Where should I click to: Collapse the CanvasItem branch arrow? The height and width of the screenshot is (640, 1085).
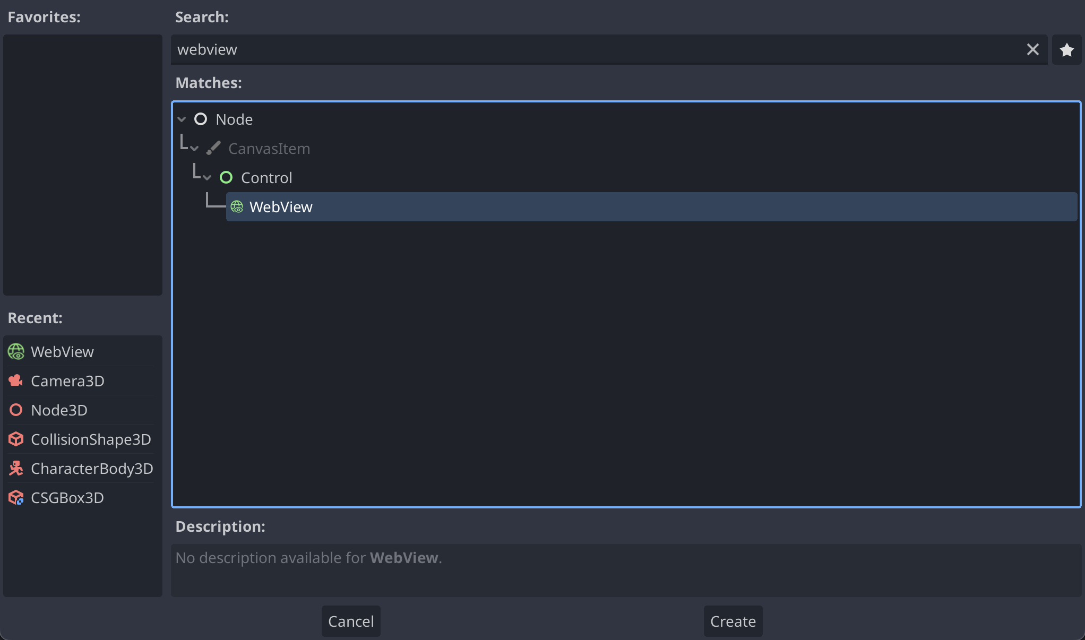click(194, 149)
